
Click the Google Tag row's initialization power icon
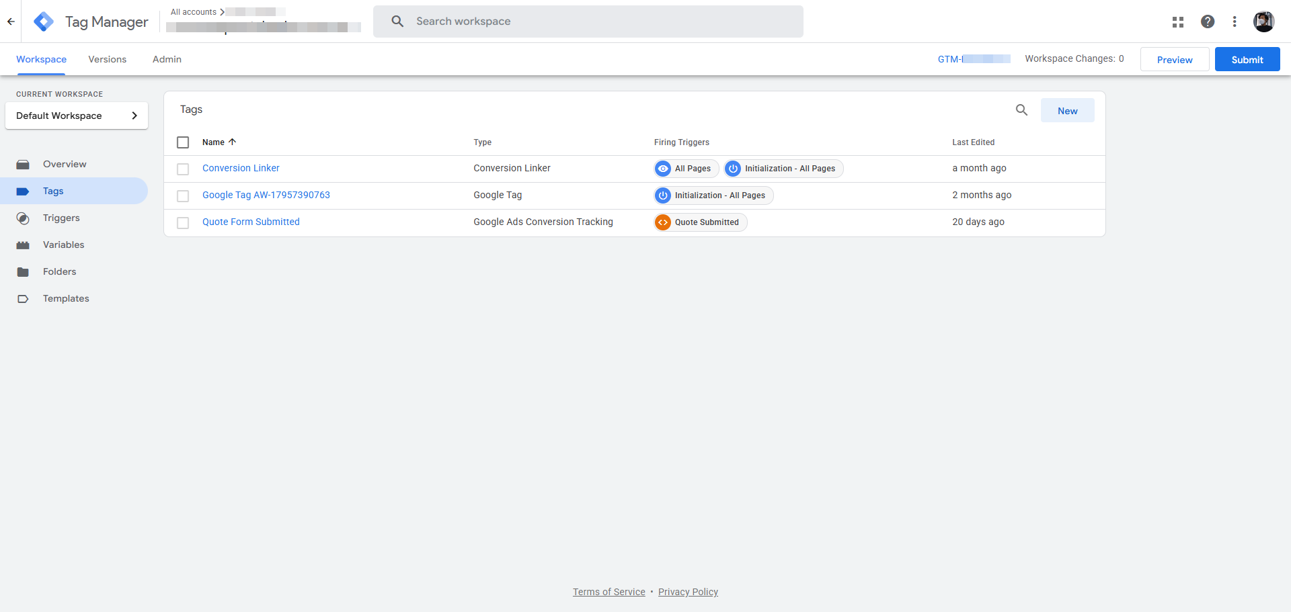pos(663,195)
